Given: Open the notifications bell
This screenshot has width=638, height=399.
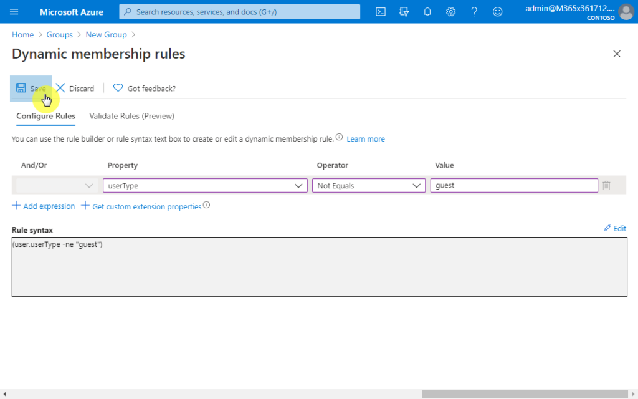Looking at the screenshot, I should click(x=427, y=12).
